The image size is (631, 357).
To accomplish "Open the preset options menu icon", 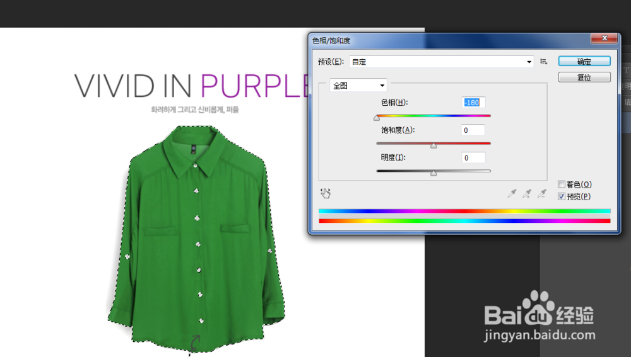I will tap(544, 62).
